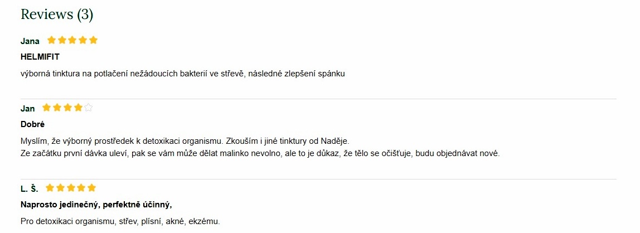Viewport: 640px width, 233px height.
Task: Click the second star in Jan's rating
Action: pyautogui.click(x=57, y=108)
